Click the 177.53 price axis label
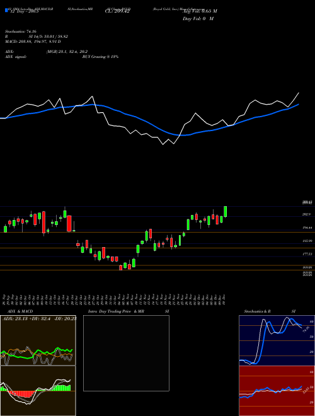The image size is (315, 416). click(307, 254)
